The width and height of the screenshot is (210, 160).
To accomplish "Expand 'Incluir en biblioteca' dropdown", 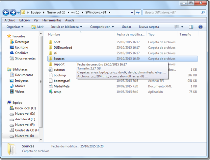I will [x=66, y=27].
